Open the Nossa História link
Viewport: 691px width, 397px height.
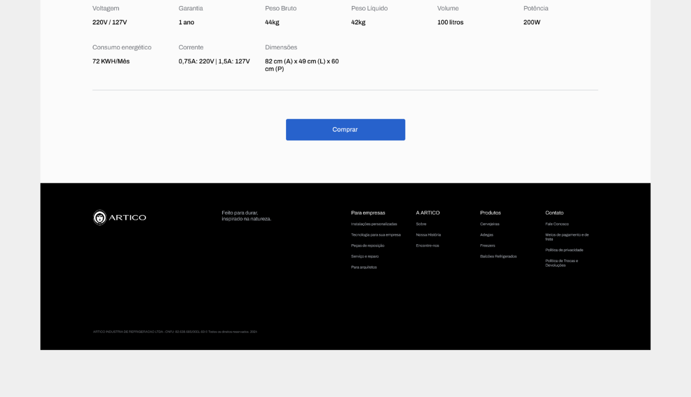[428, 235]
